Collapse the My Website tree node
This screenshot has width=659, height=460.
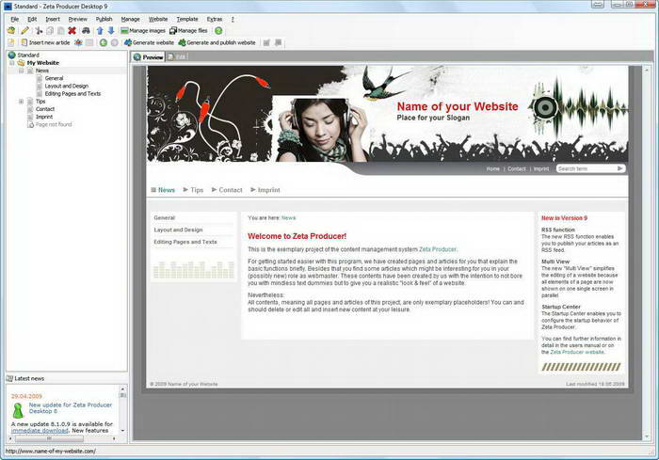(11, 63)
